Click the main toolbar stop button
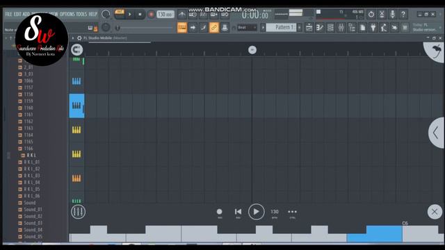 pyautogui.click(x=140, y=14)
